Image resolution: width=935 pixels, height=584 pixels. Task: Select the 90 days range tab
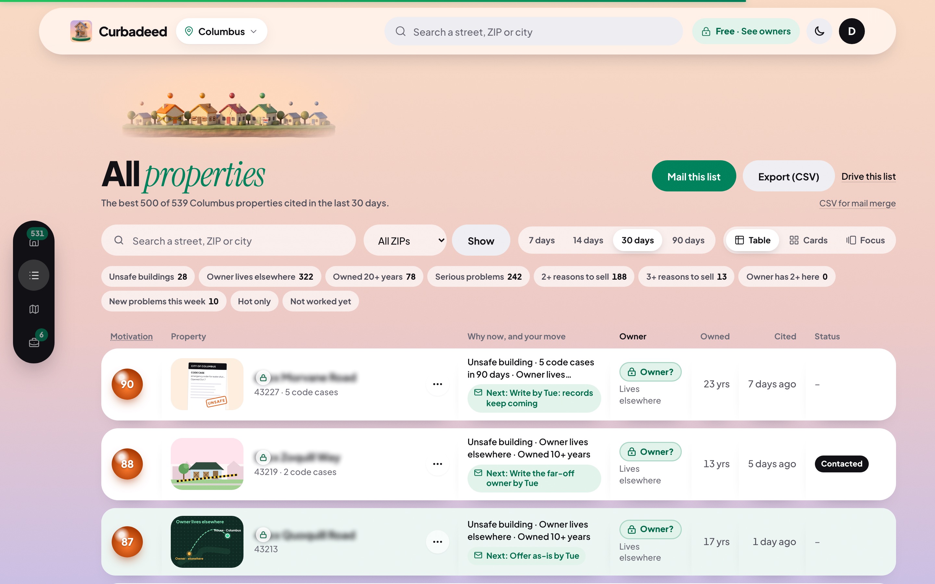click(688, 240)
